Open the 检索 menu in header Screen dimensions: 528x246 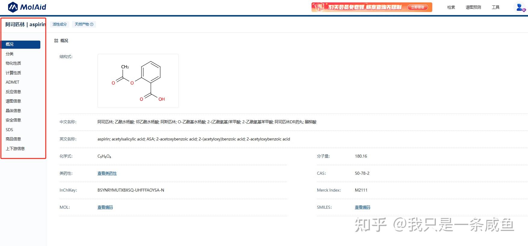click(x=451, y=7)
